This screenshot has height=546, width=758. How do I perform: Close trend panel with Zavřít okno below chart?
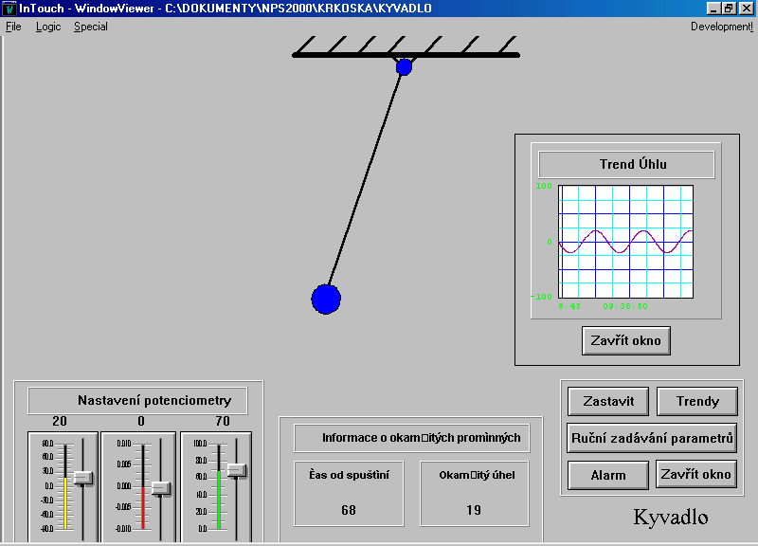click(626, 340)
